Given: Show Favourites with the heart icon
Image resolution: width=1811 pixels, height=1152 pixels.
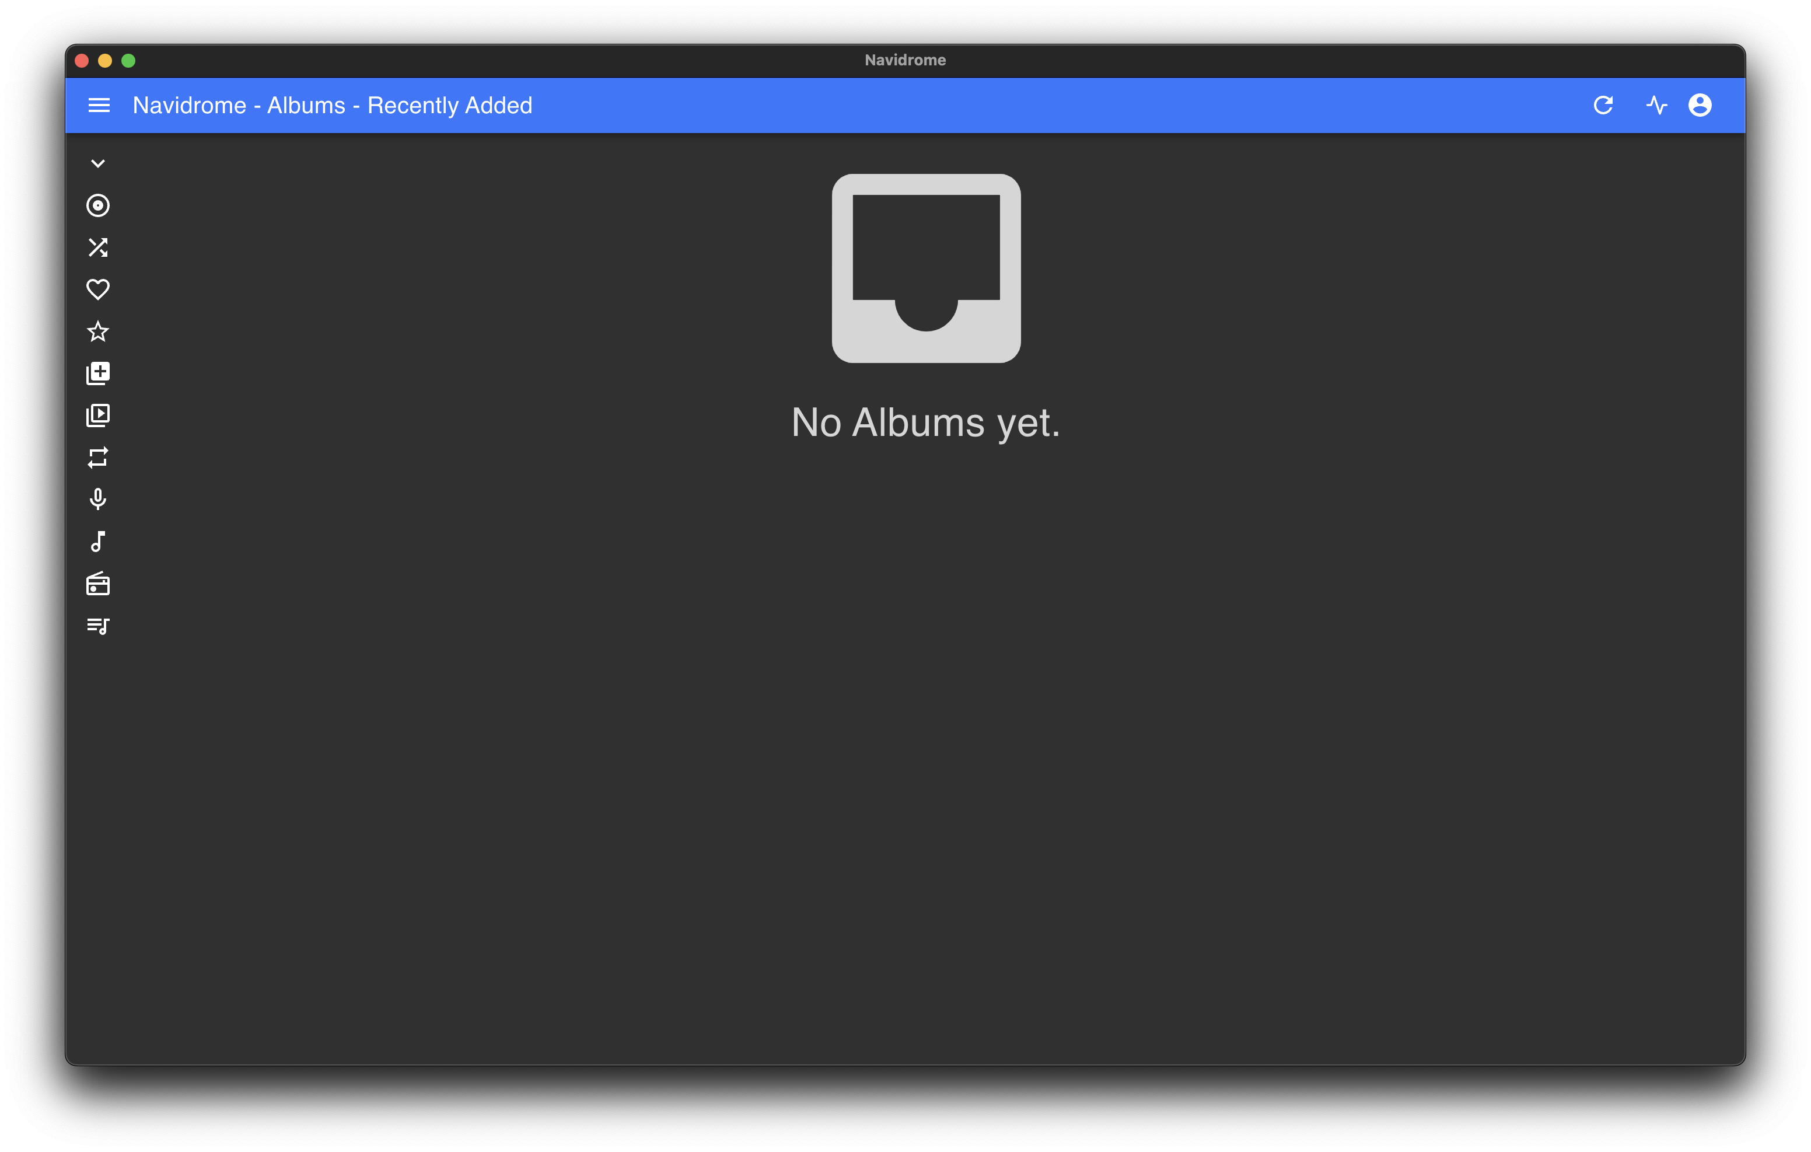Looking at the screenshot, I should click(x=98, y=289).
